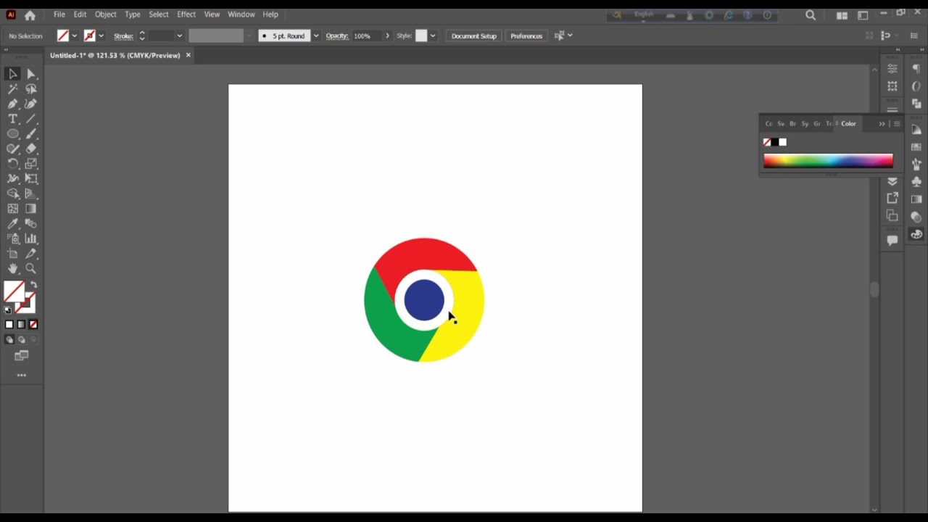Select the Curvature tool
Screen dimensions: 928x522
31,104
